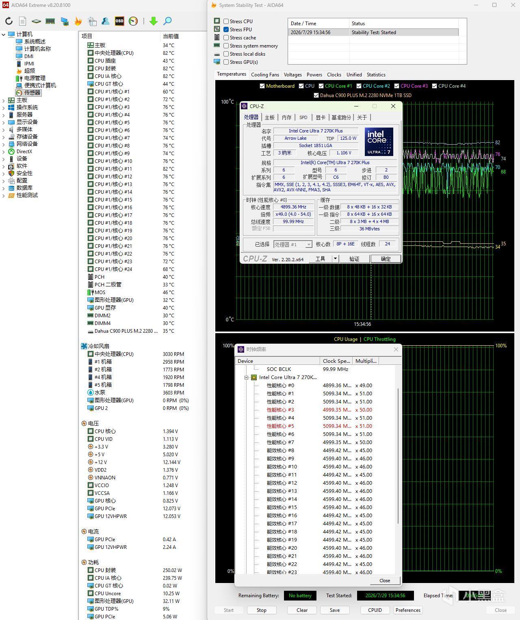Click the Save button in stability test
The image size is (520, 620).
[335, 610]
